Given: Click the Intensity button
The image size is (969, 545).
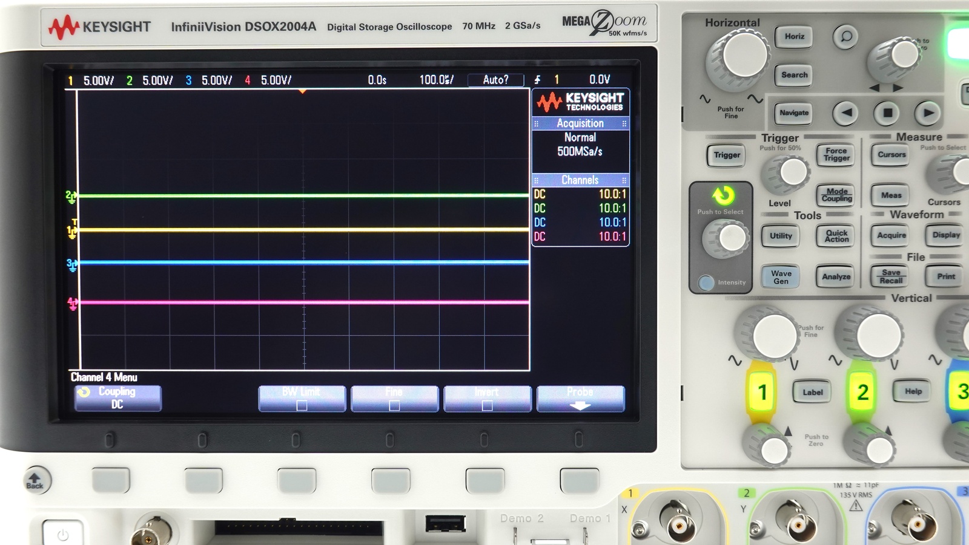Looking at the screenshot, I should pos(706,282).
